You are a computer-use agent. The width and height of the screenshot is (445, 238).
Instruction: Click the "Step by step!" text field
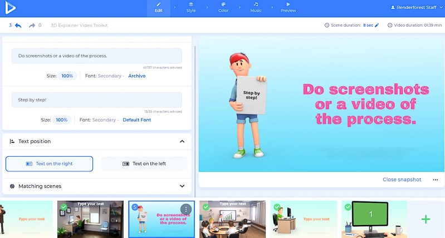click(97, 100)
